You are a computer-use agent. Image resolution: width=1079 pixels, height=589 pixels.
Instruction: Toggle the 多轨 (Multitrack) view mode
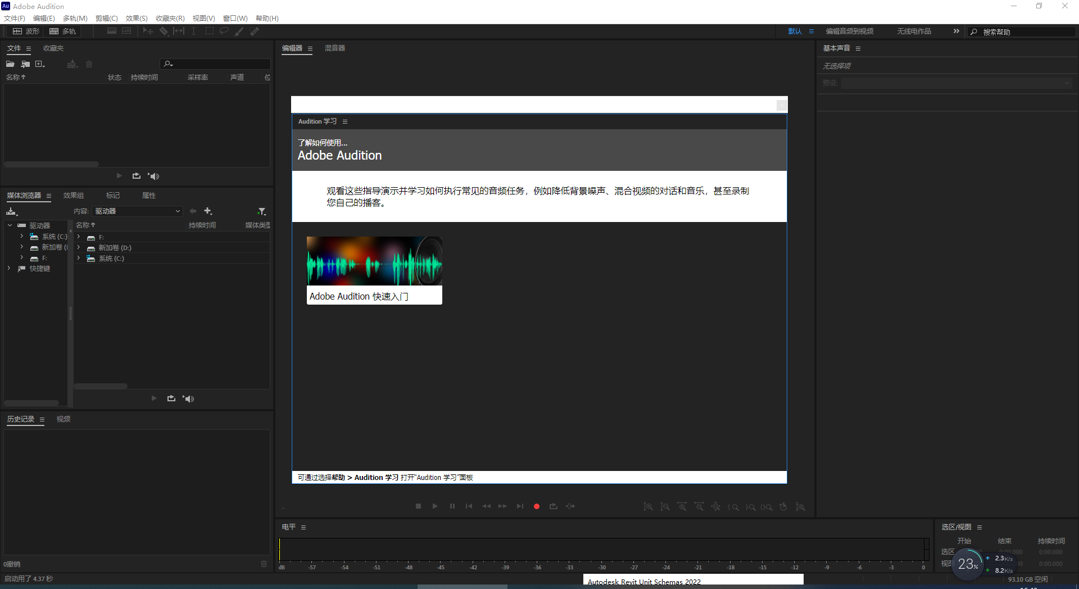tap(62, 31)
